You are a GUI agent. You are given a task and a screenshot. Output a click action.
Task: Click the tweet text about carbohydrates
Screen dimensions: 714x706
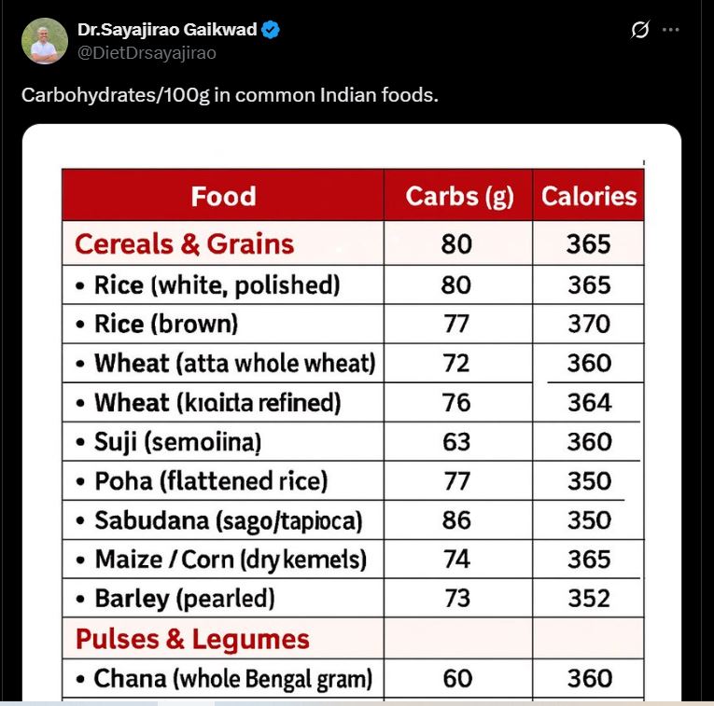[230, 95]
